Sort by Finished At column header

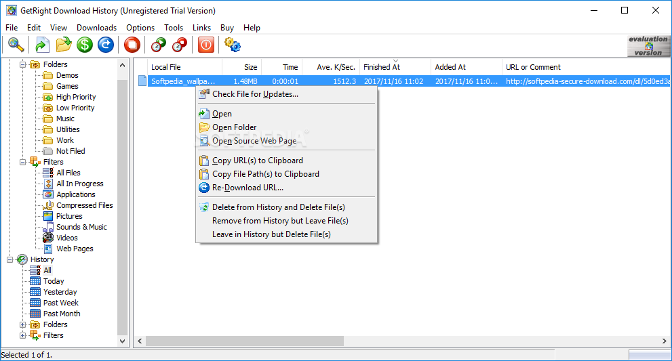coord(395,67)
